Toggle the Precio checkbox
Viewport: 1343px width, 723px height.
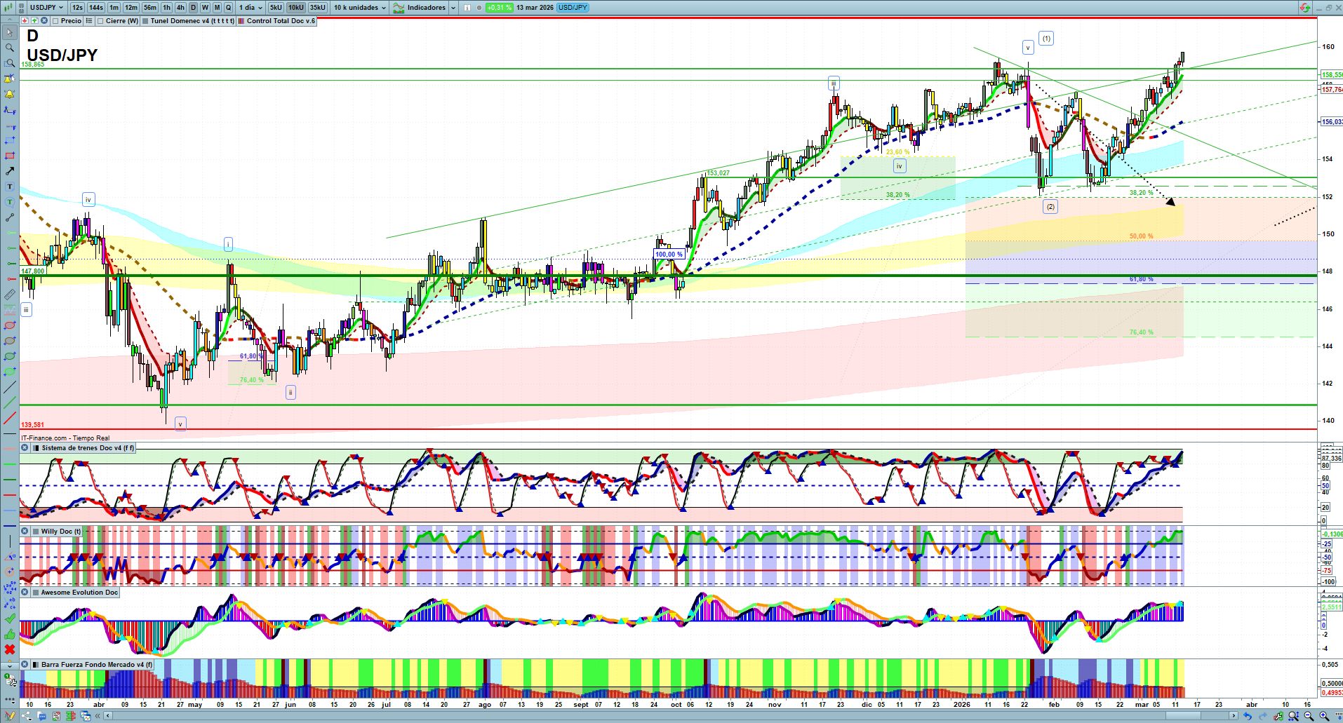(x=55, y=21)
